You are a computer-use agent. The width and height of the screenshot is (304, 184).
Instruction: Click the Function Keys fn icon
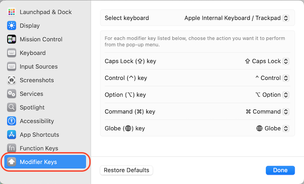point(11,148)
